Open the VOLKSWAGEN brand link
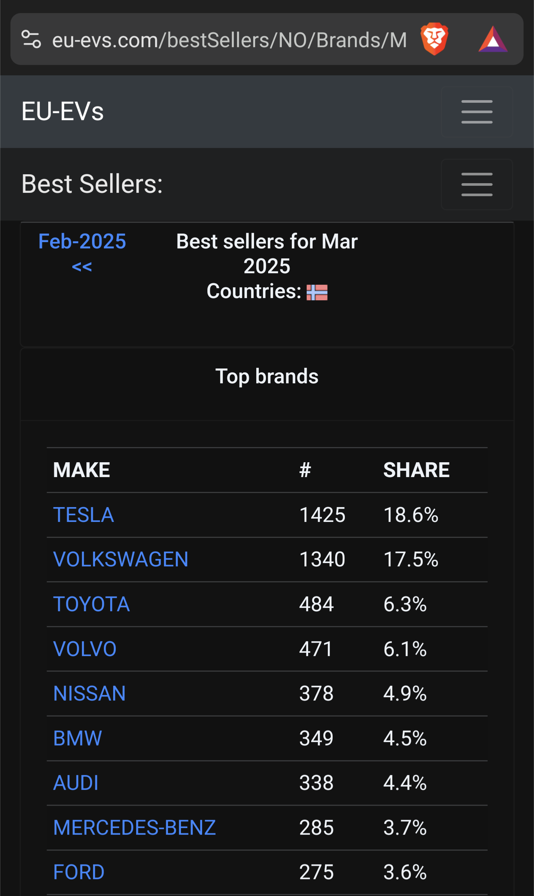Image resolution: width=534 pixels, height=896 pixels. (x=121, y=559)
